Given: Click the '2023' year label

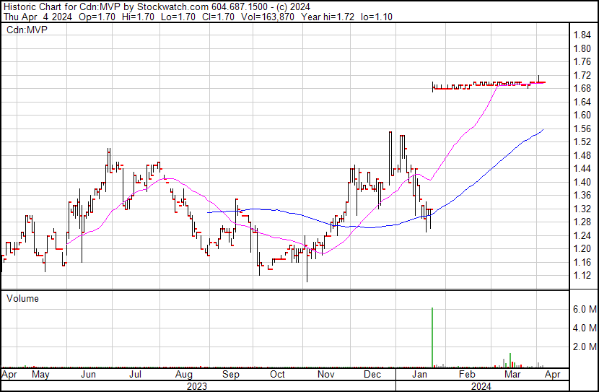Looking at the screenshot, I should click(x=196, y=386).
